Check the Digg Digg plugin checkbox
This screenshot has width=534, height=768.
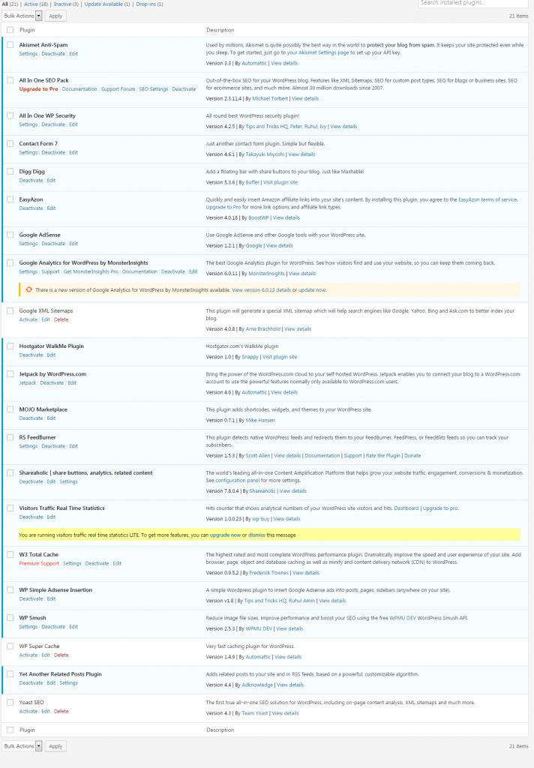(x=10, y=172)
